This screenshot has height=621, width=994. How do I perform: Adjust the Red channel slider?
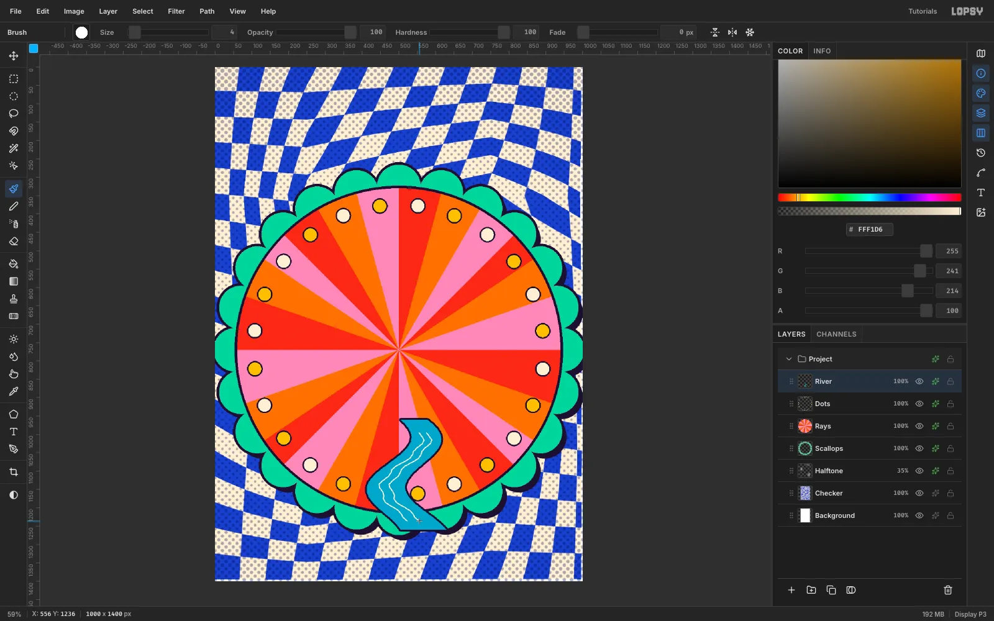(869, 251)
